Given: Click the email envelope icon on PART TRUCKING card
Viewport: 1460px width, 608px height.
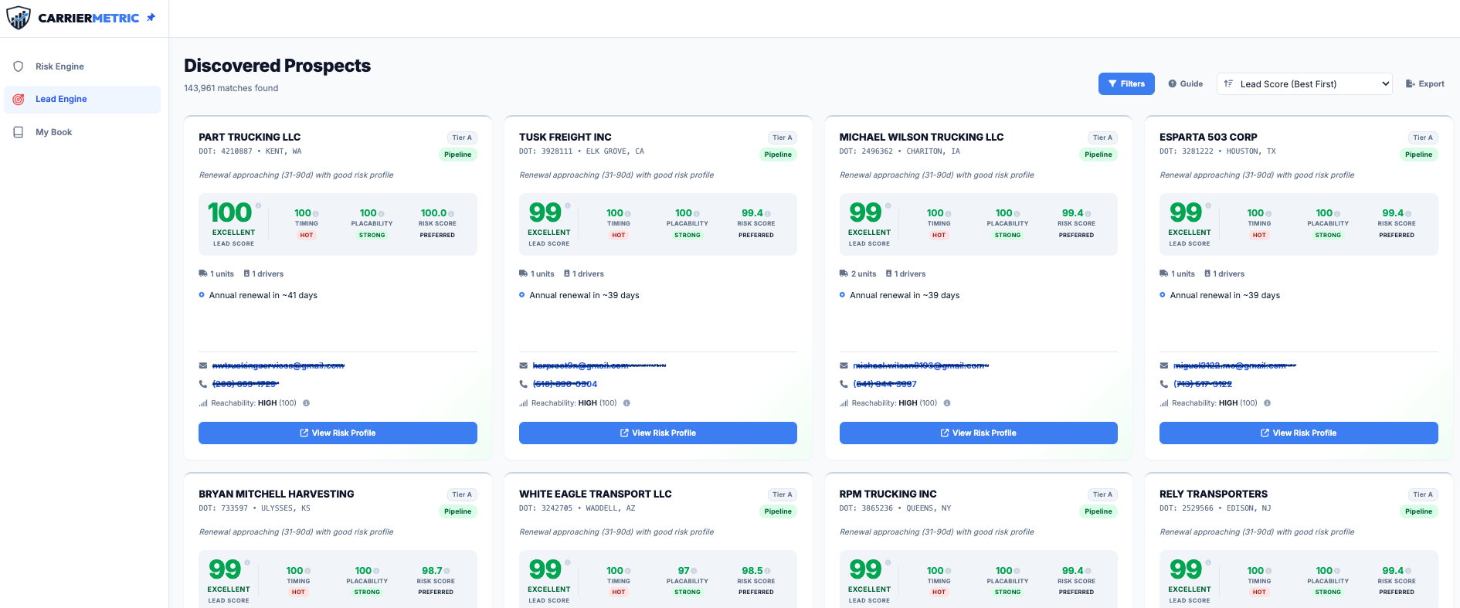Looking at the screenshot, I should [203, 365].
